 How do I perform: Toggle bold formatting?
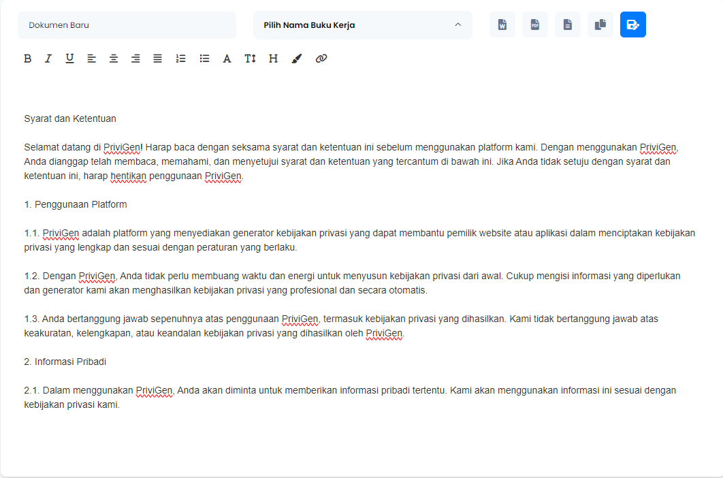pos(28,59)
